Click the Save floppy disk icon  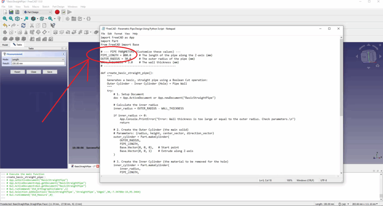17,12
